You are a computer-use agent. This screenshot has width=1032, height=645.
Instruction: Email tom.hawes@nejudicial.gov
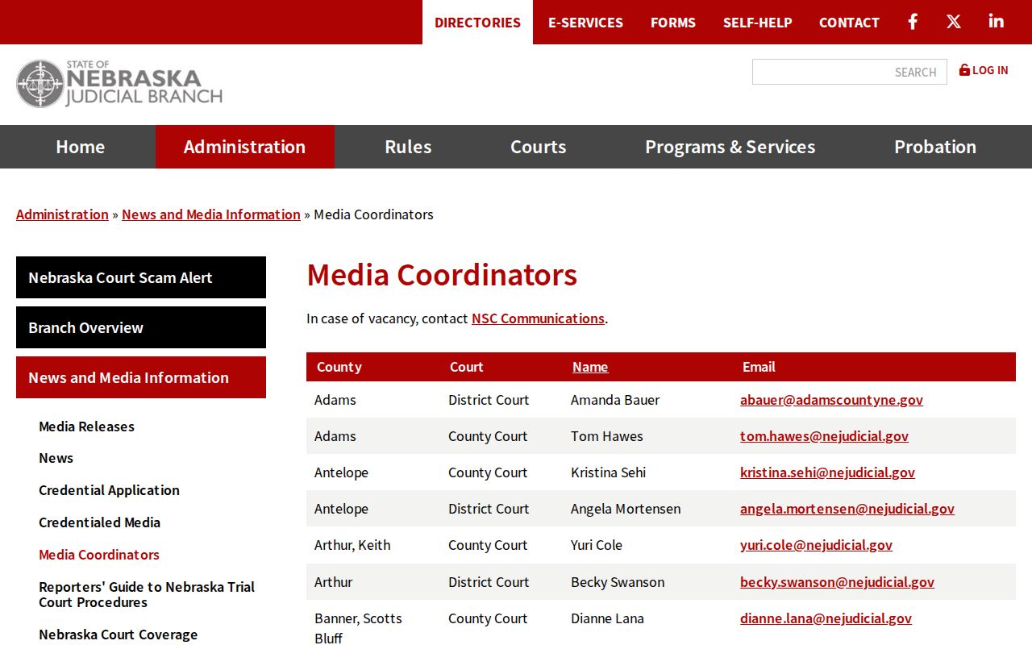pyautogui.click(x=824, y=436)
